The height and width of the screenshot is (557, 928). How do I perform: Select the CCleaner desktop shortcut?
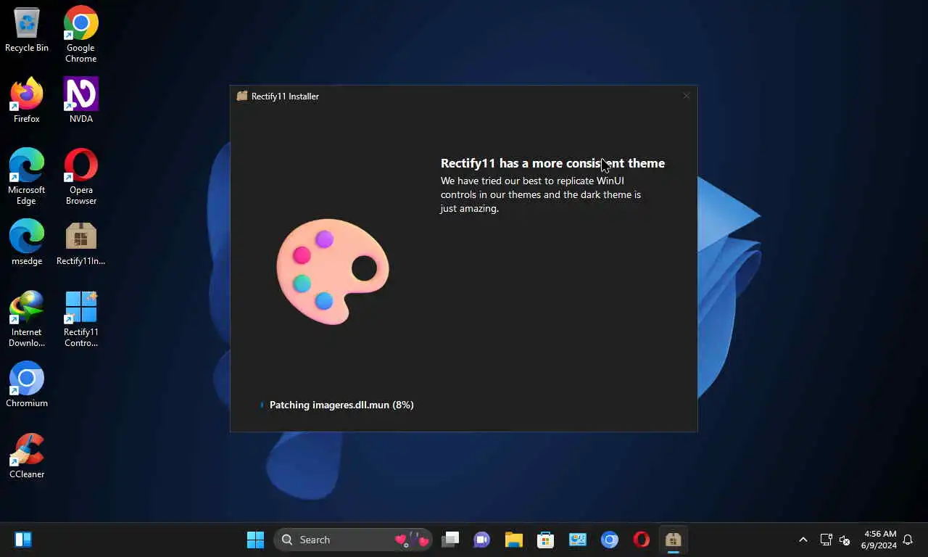click(27, 455)
